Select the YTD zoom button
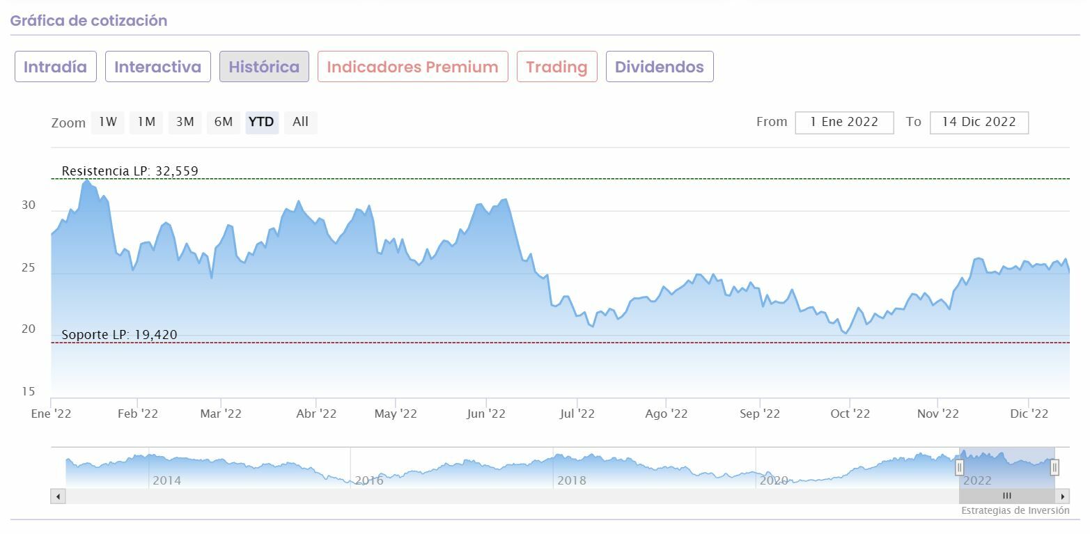This screenshot has width=1090, height=534. (262, 123)
